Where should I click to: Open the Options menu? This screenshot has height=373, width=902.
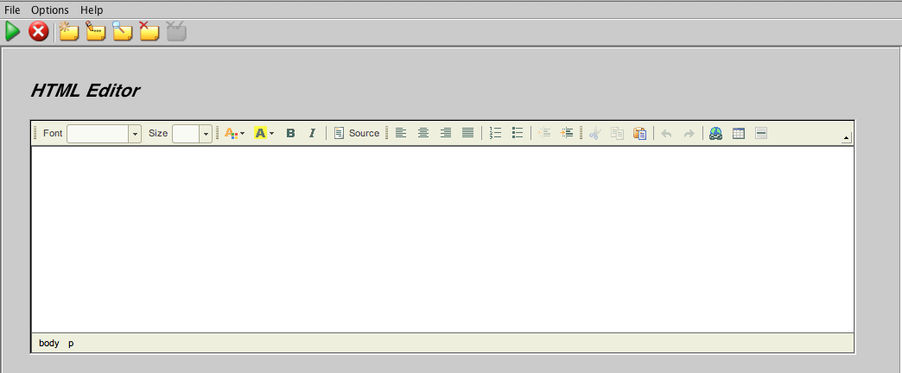coord(49,9)
